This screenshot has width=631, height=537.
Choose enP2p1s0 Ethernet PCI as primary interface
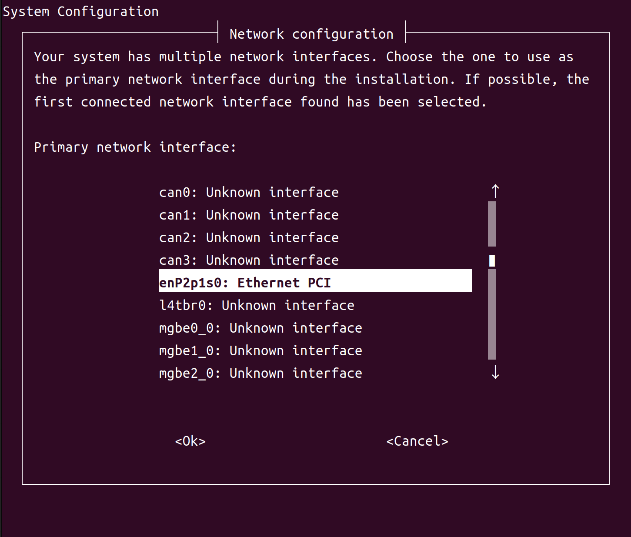coord(244,282)
